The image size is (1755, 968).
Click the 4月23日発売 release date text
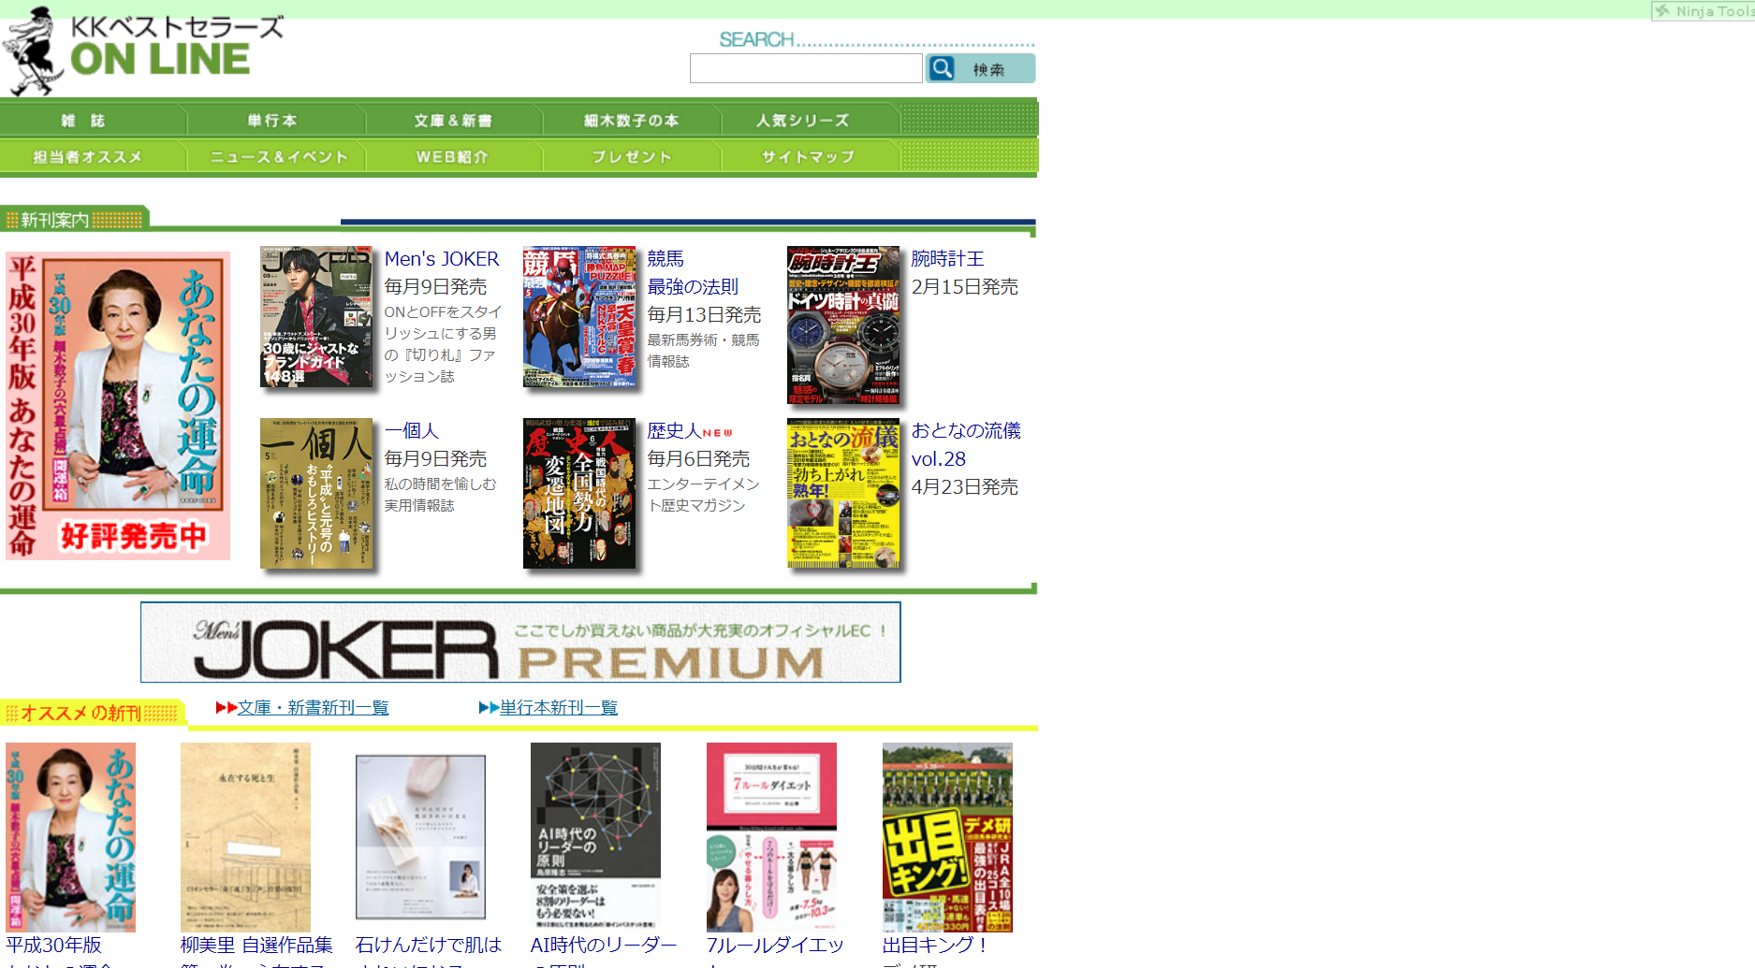[x=964, y=487]
